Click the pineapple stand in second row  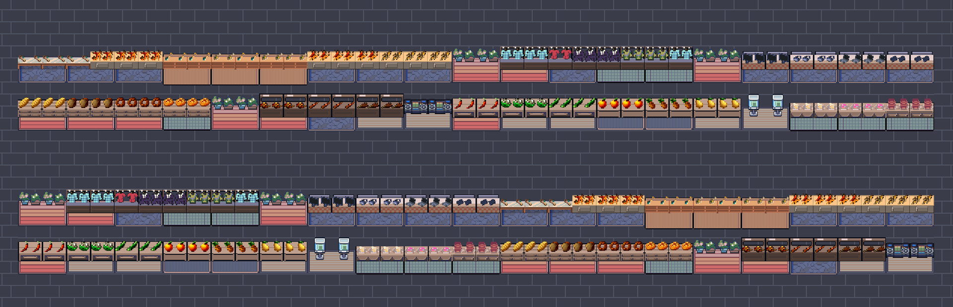[x=668, y=111]
